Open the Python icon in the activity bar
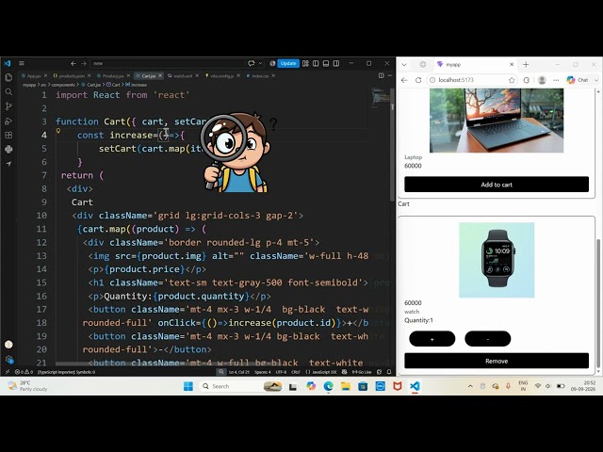This screenshot has height=452, width=603. pos(8,149)
